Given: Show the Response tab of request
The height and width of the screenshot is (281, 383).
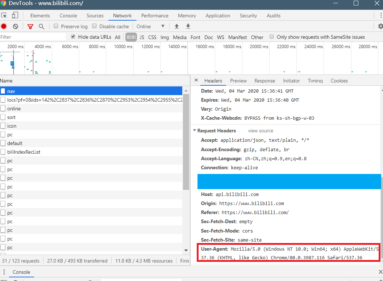Looking at the screenshot, I should pos(265,81).
